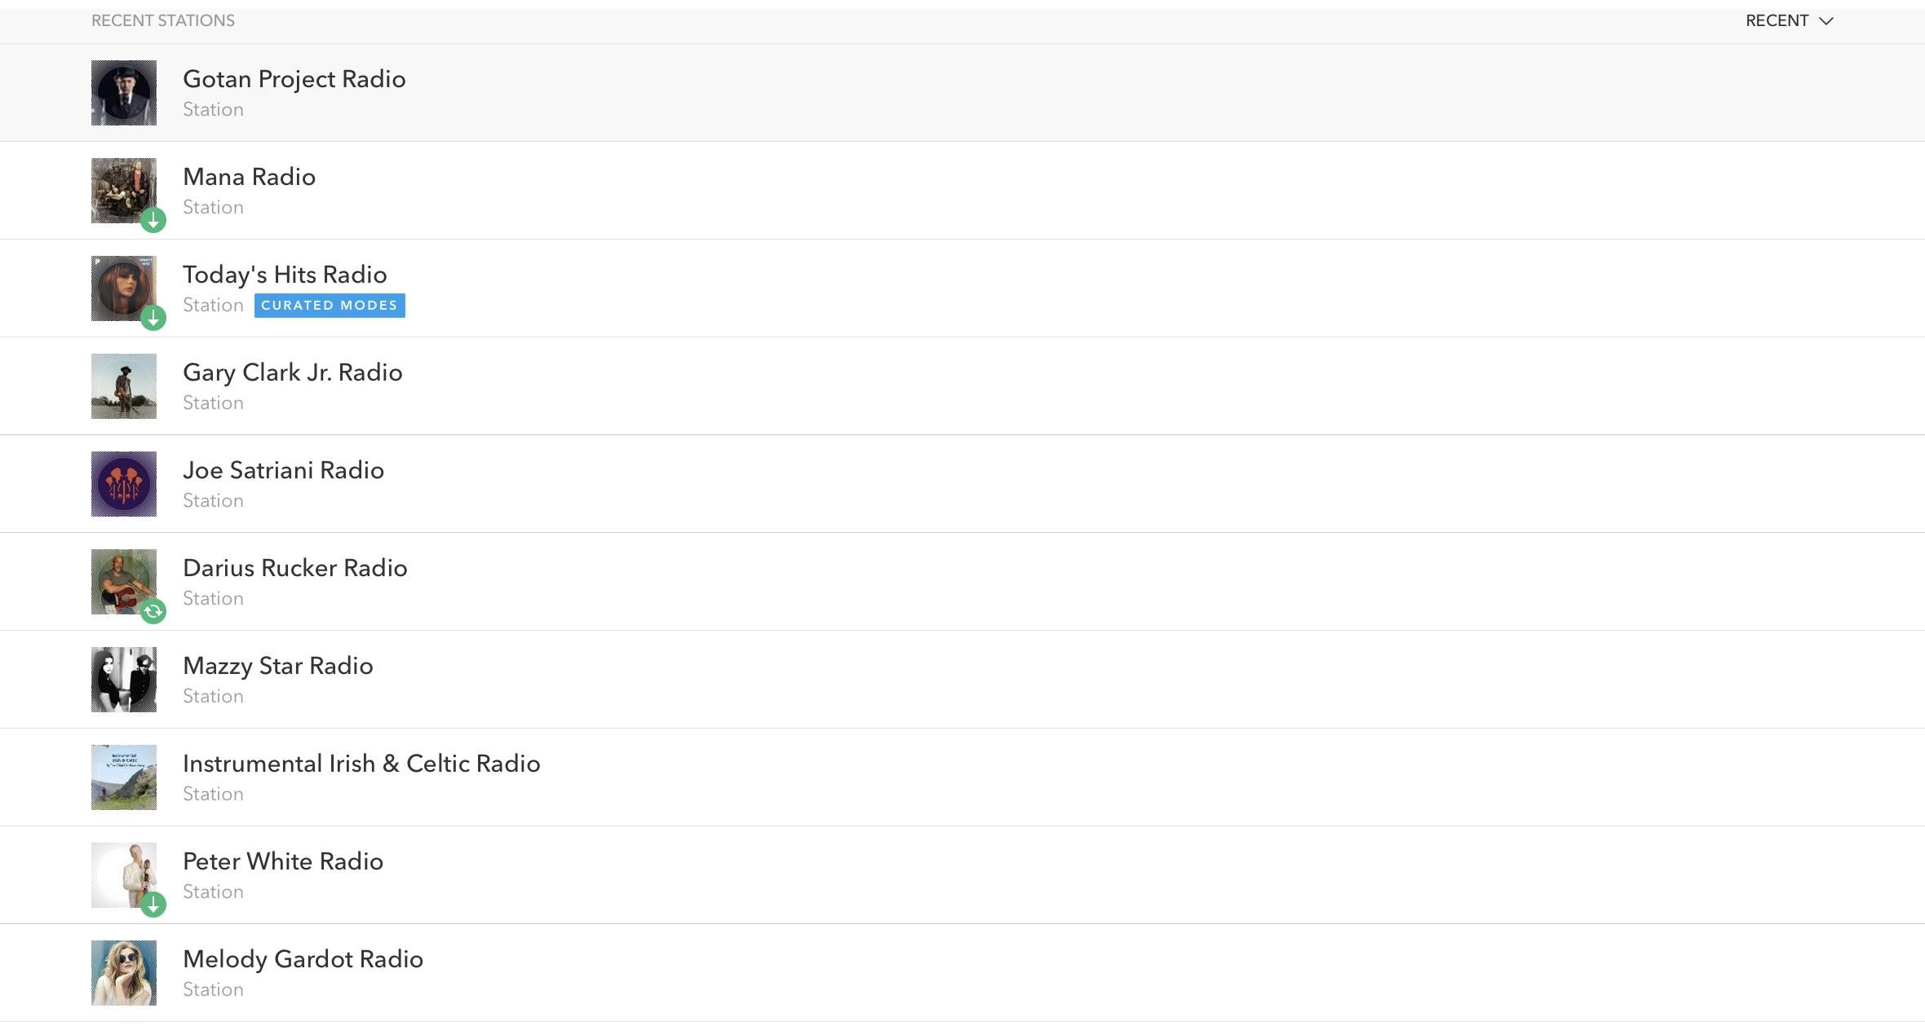Click the Mazzy Star Radio artwork
1925x1026 pixels.
coord(124,680)
